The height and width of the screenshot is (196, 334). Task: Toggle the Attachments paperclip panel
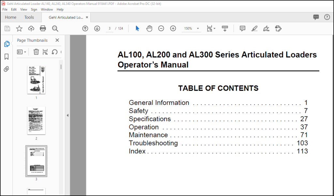(x=7, y=69)
